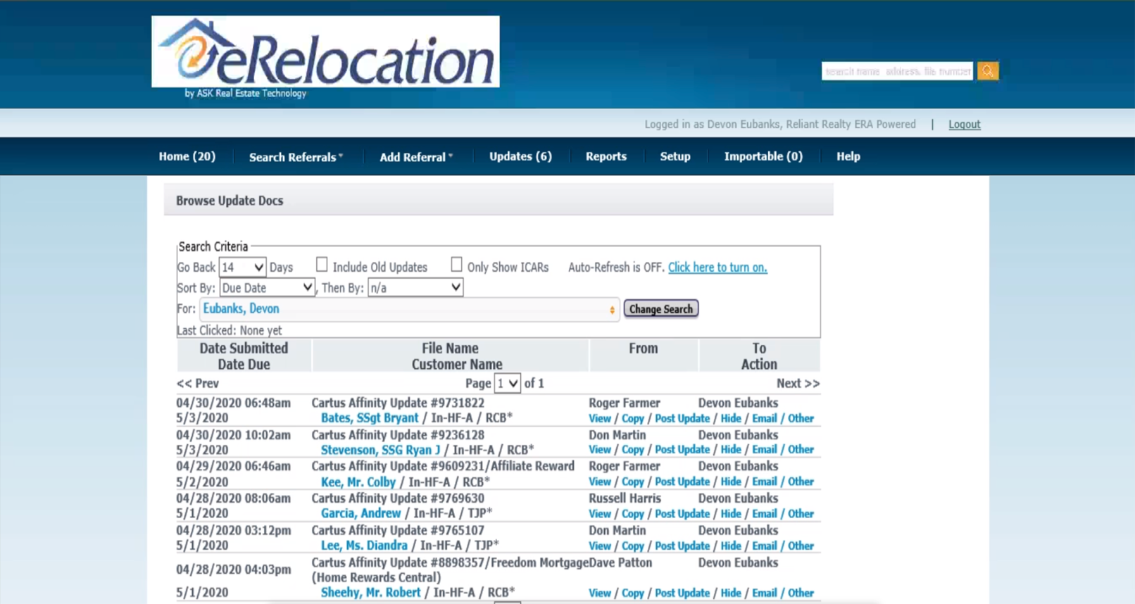Viewport: 1135px width, 604px height.
Task: Expand the Sort By Due Date dropdown
Action: click(x=267, y=288)
